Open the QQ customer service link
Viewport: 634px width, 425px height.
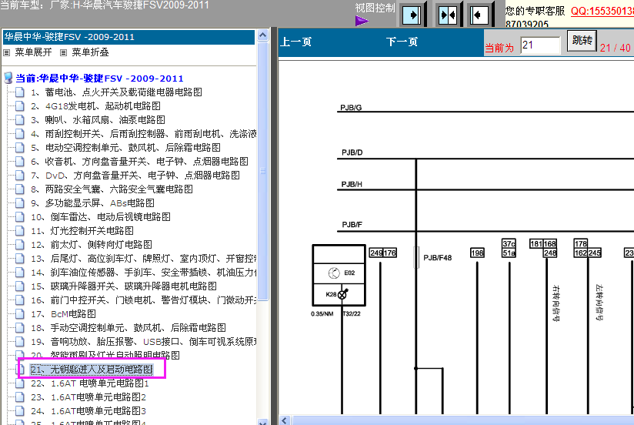pyautogui.click(x=602, y=11)
